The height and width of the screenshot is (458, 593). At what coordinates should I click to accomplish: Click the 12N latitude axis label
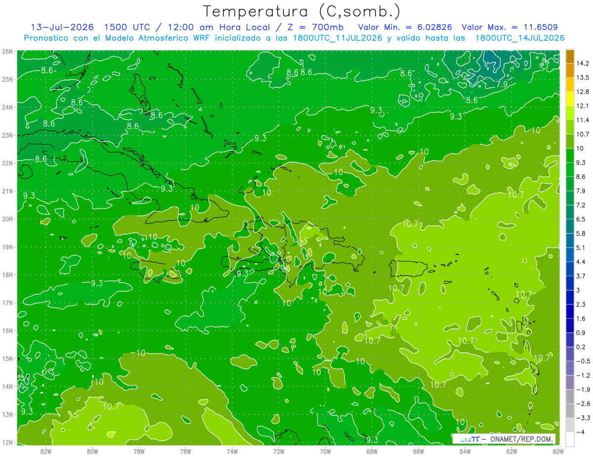tap(7, 442)
